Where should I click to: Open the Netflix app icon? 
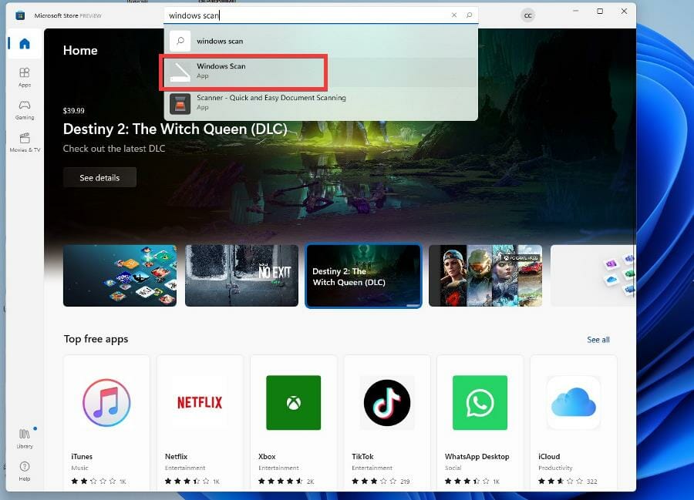tap(200, 402)
